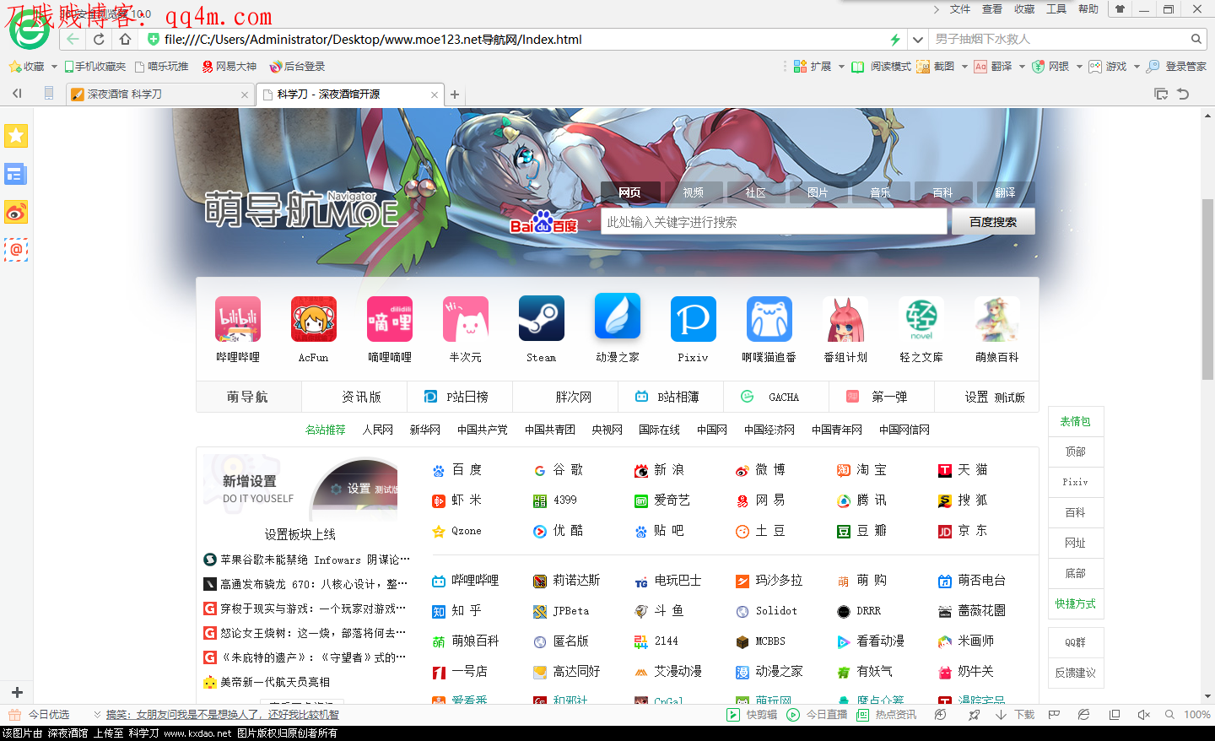Switch to the 深夜酒馆 科学刀 browser tab

(160, 95)
